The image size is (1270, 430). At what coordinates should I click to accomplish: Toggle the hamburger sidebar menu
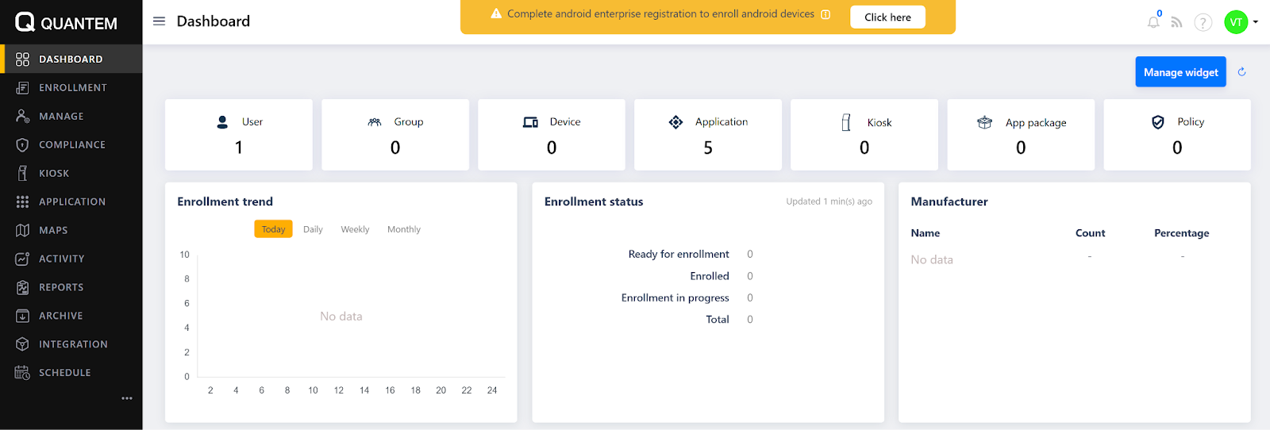pyautogui.click(x=159, y=21)
